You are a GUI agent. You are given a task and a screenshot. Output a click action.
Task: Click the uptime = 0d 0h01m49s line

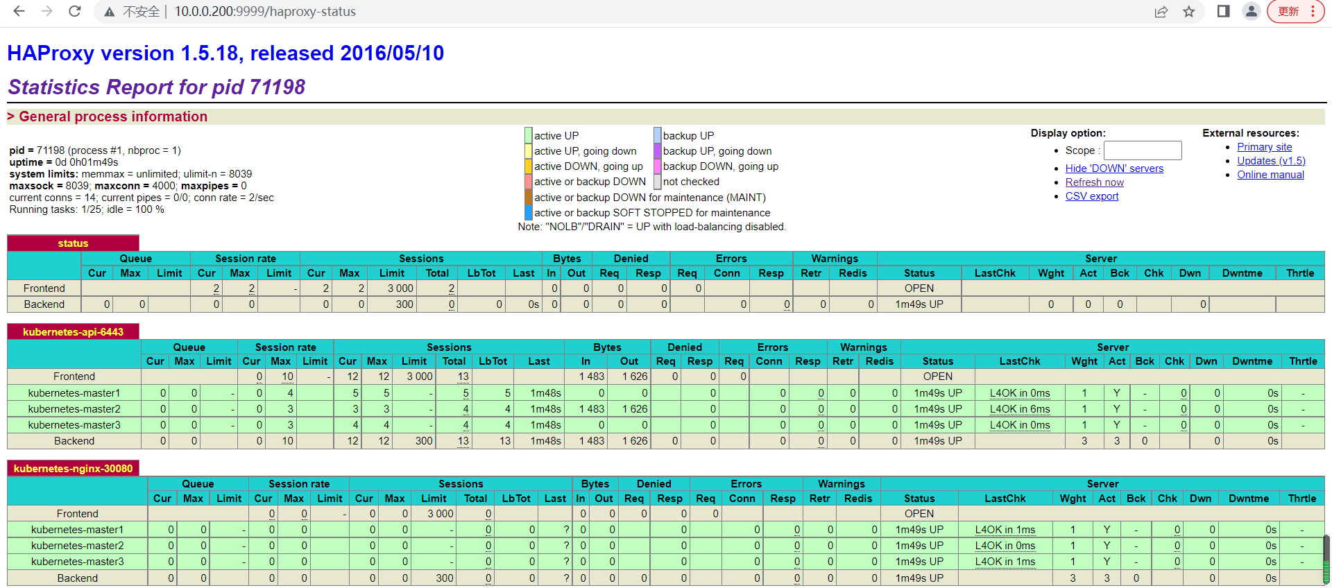click(64, 162)
